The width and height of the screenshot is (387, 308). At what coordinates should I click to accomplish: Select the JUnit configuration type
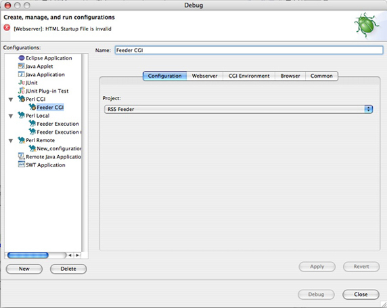click(32, 83)
